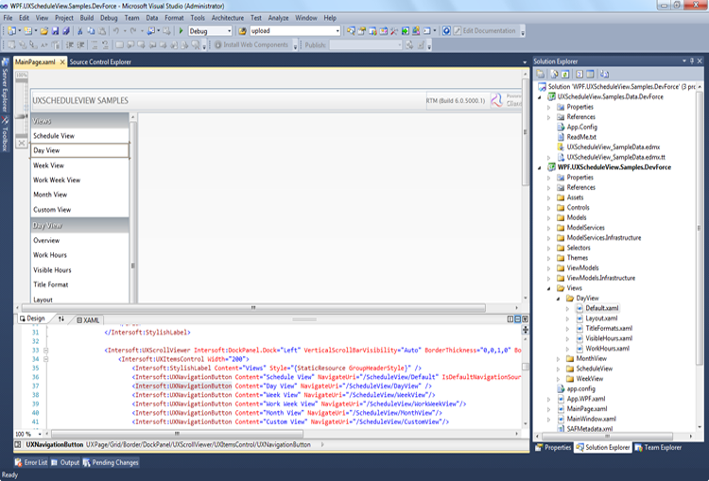Click View Designer icon in Solution Explorer
The height and width of the screenshot is (481, 709).
[590, 74]
